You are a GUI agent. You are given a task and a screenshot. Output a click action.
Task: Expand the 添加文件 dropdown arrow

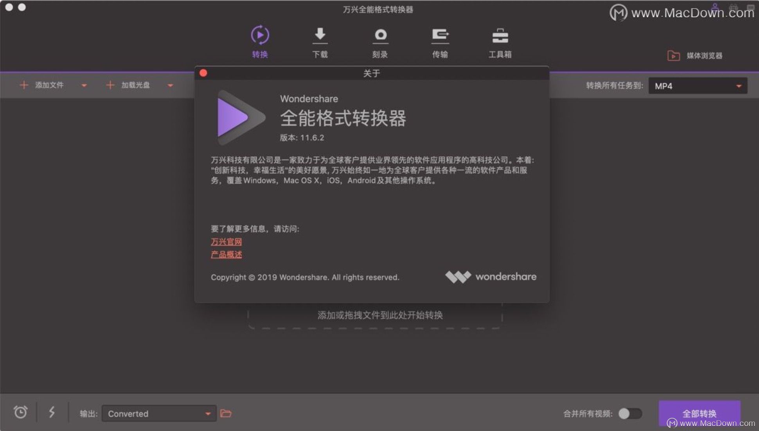[85, 85]
